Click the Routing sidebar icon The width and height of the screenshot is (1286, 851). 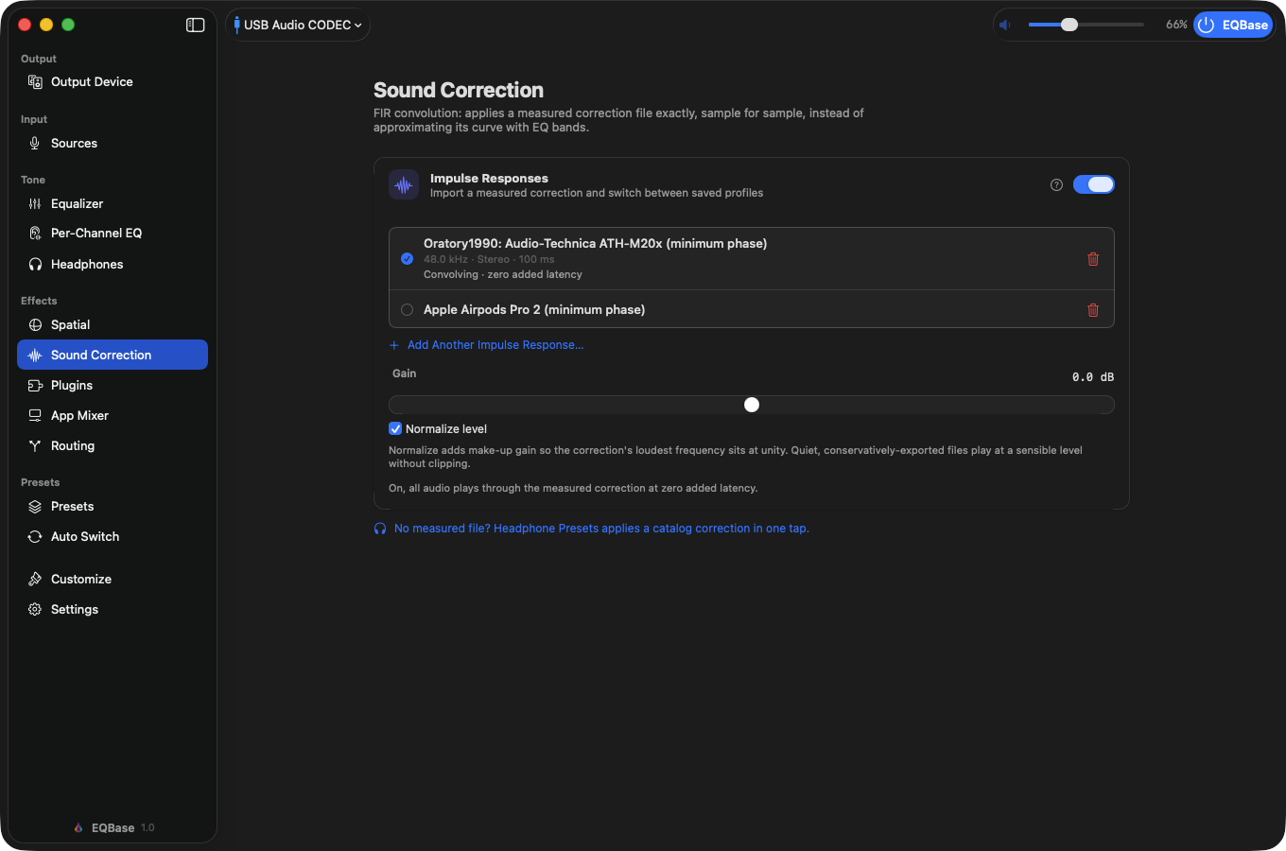(35, 446)
